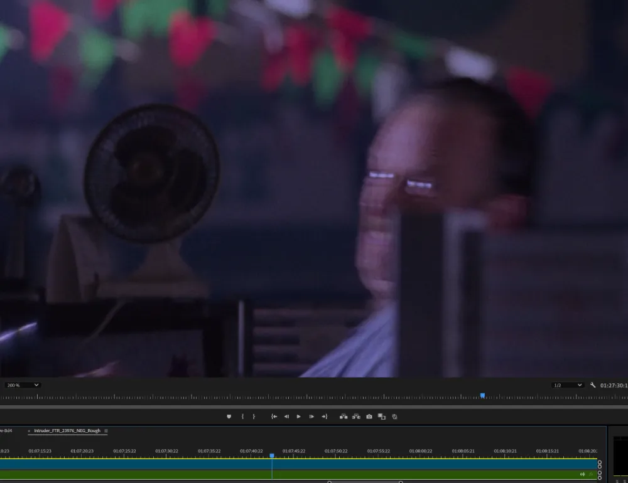The width and height of the screenshot is (628, 483).
Task: Click the Add Marker icon
Action: (229, 417)
